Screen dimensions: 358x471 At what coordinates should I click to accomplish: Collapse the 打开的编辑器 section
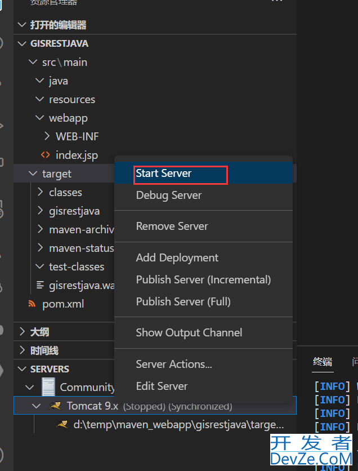[22, 25]
